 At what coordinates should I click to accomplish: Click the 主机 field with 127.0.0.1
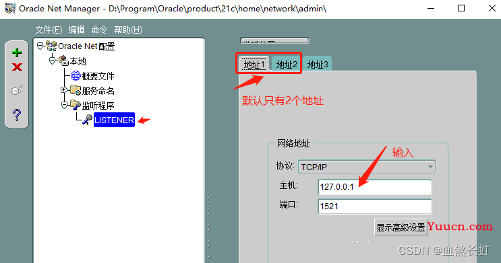[375, 187]
